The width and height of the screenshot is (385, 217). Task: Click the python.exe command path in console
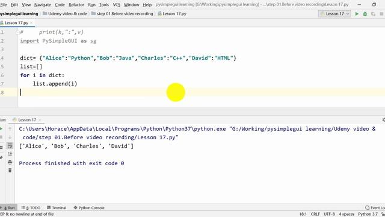(122, 129)
